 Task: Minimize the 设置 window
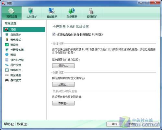[141, 2]
